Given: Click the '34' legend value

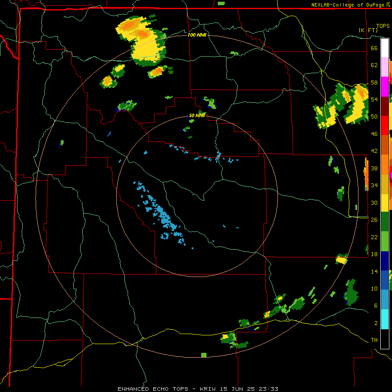Looking at the screenshot, I should click(x=374, y=186).
